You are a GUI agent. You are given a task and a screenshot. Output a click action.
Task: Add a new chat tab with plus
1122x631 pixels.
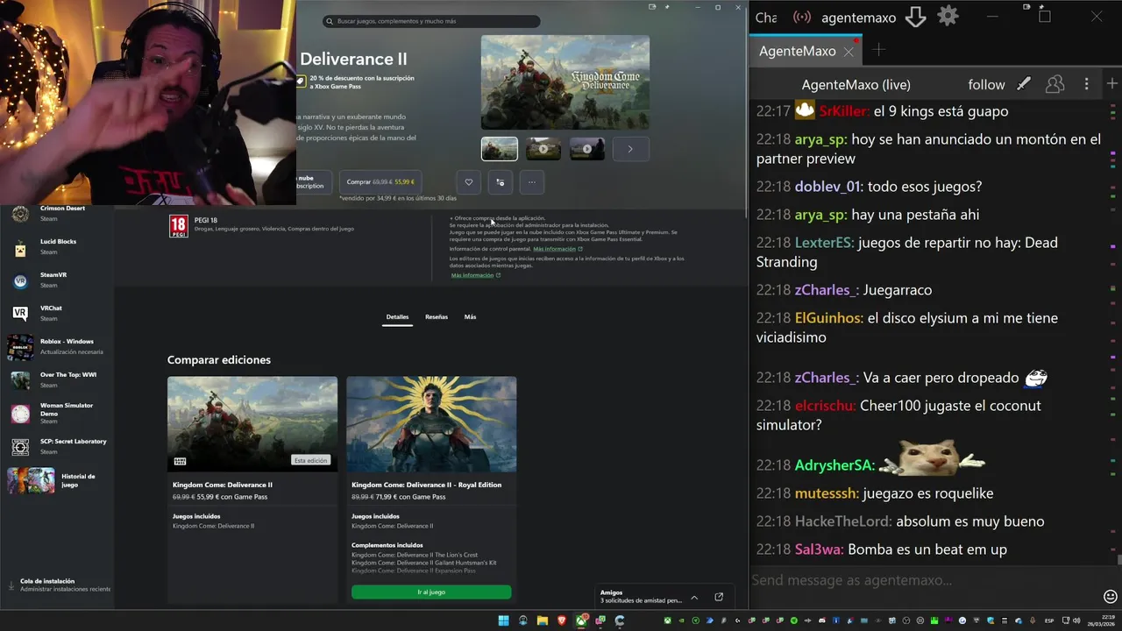[x=878, y=51]
